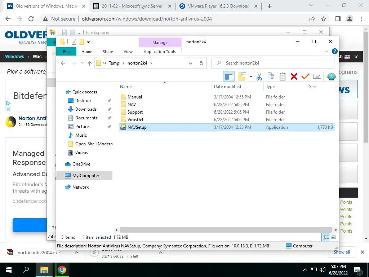Toggle the Chrome side panel icon
Image resolution: width=369 pixels, height=277 pixels.
coord(338,19)
